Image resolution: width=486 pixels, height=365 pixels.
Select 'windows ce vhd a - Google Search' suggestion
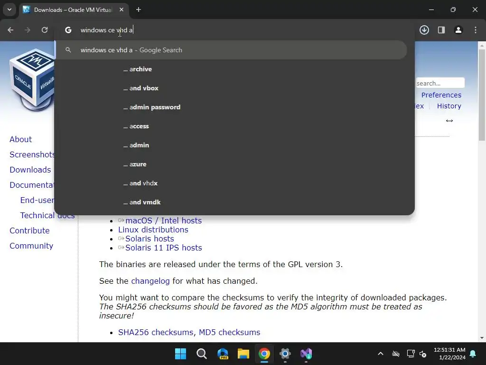click(x=231, y=50)
